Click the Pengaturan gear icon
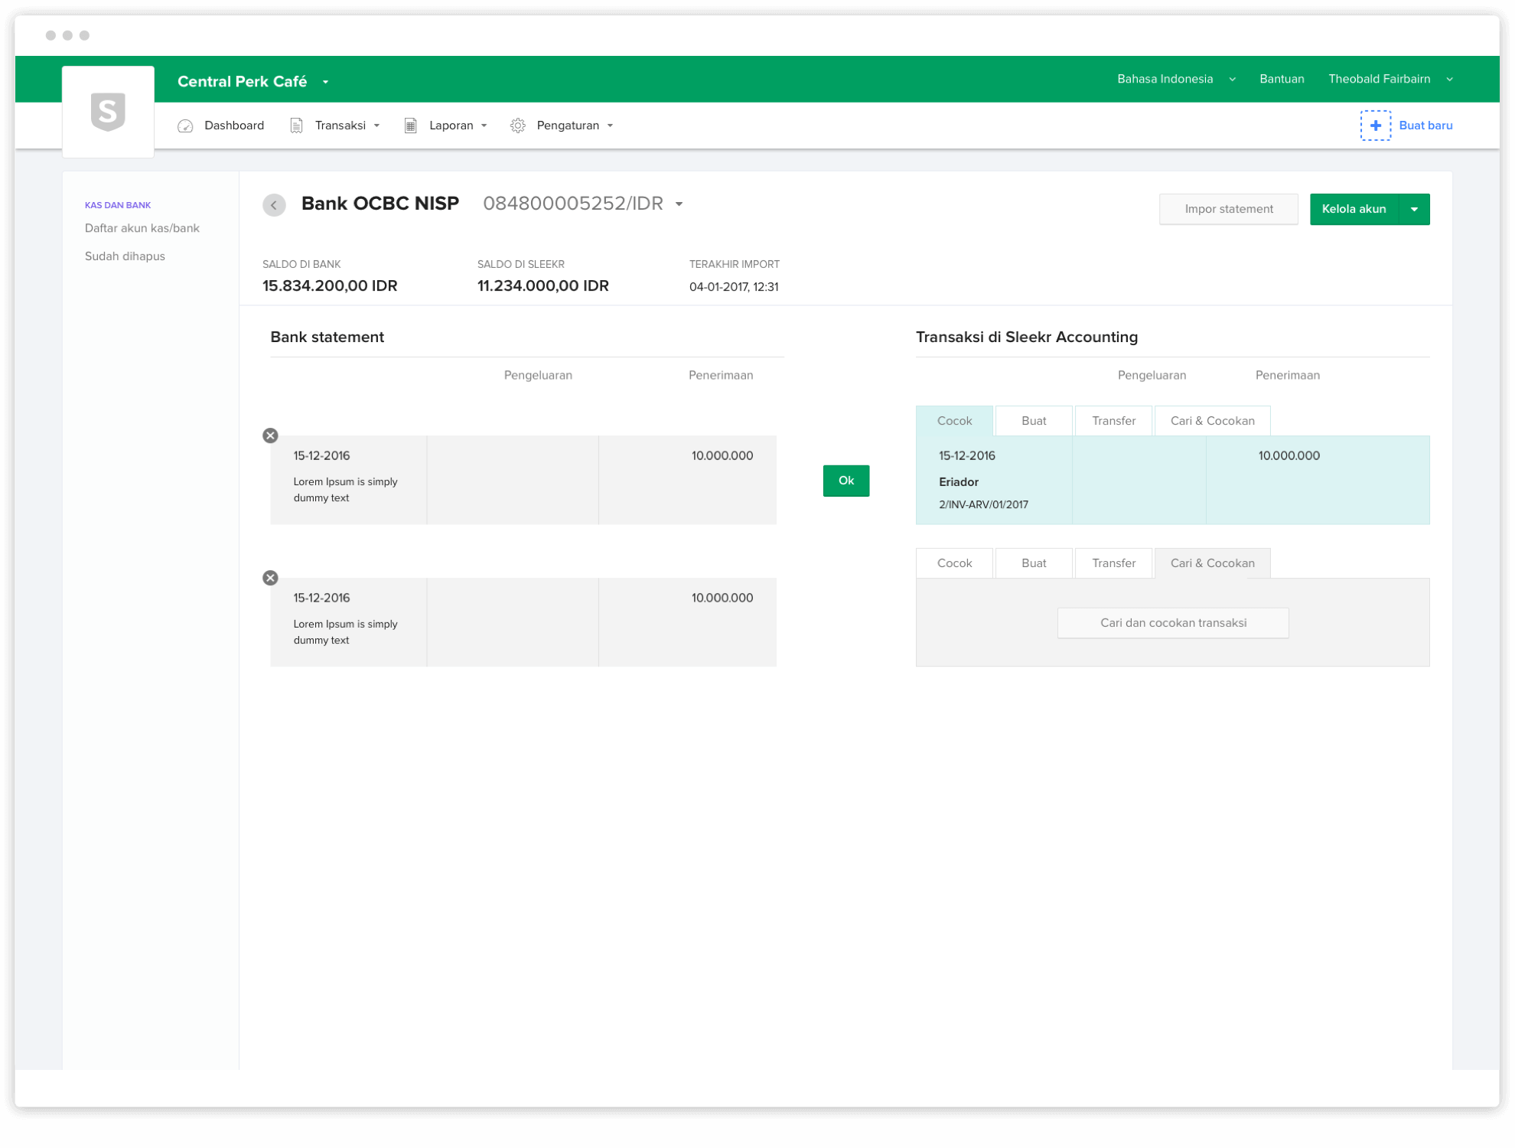This screenshot has height=1148, width=1515. [x=518, y=126]
